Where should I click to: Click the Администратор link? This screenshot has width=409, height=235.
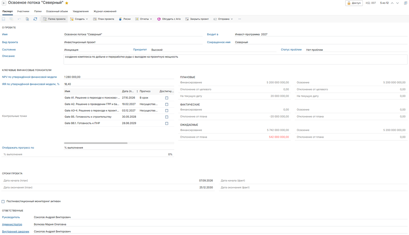click(x=12, y=224)
